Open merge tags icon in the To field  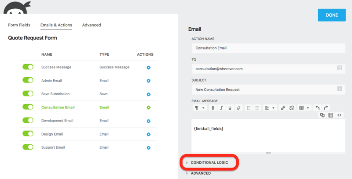pos(340,68)
